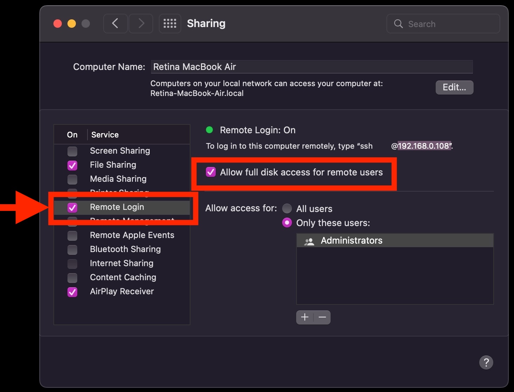Click the highlighted 192.168.0.108 address
514x392 pixels.
424,146
